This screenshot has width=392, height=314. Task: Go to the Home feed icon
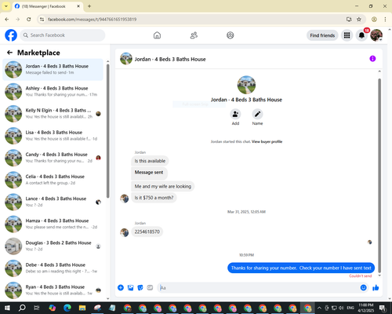coord(157,35)
